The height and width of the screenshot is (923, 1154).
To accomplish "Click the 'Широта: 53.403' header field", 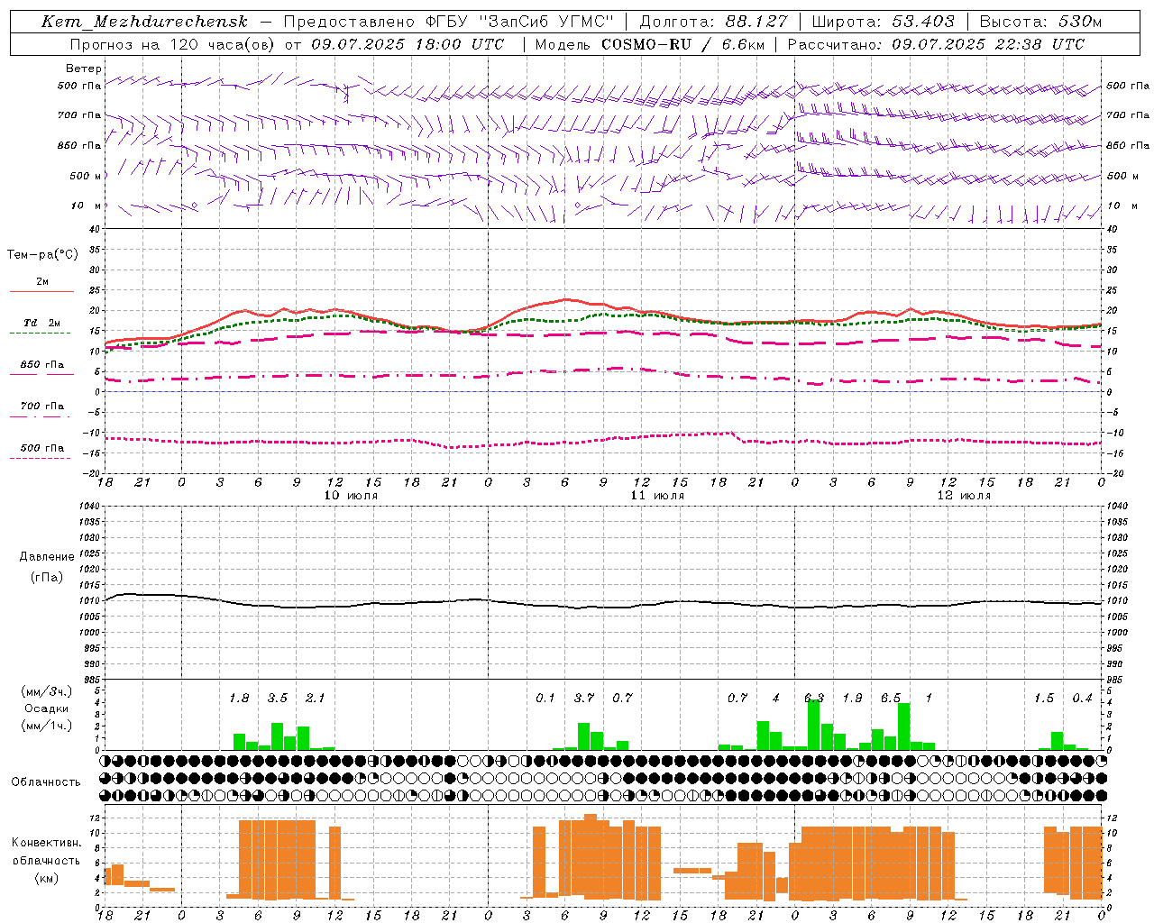I will coord(883,22).
